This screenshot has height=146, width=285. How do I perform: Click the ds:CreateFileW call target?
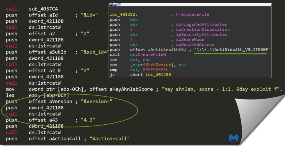click(x=148, y=55)
